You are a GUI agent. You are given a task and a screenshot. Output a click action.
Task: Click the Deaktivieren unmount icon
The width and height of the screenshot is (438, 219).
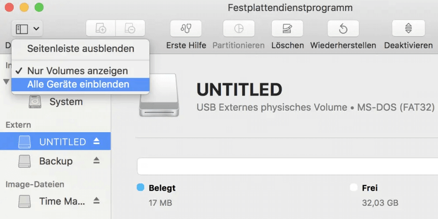(408, 28)
